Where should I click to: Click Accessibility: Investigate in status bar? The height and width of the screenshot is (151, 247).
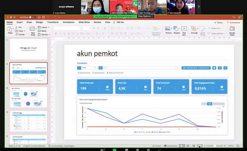[61, 146]
